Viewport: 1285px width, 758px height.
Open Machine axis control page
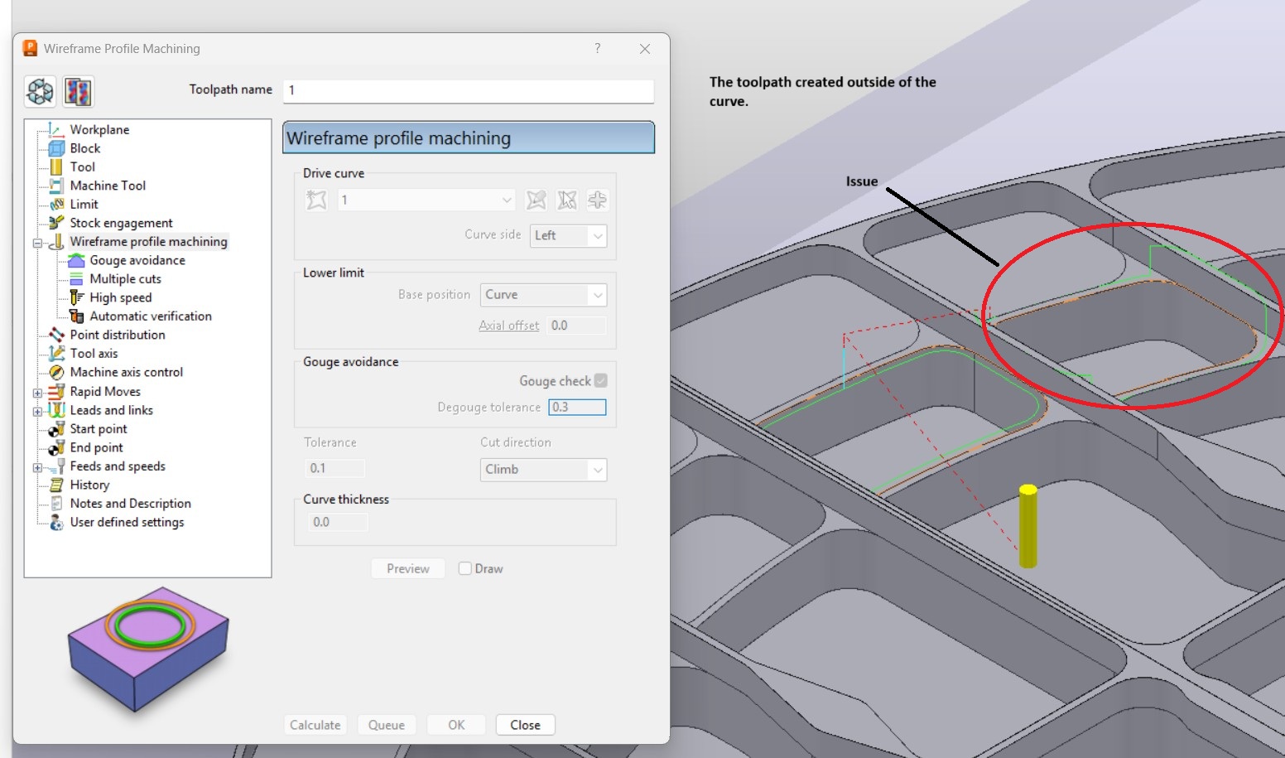coord(127,372)
